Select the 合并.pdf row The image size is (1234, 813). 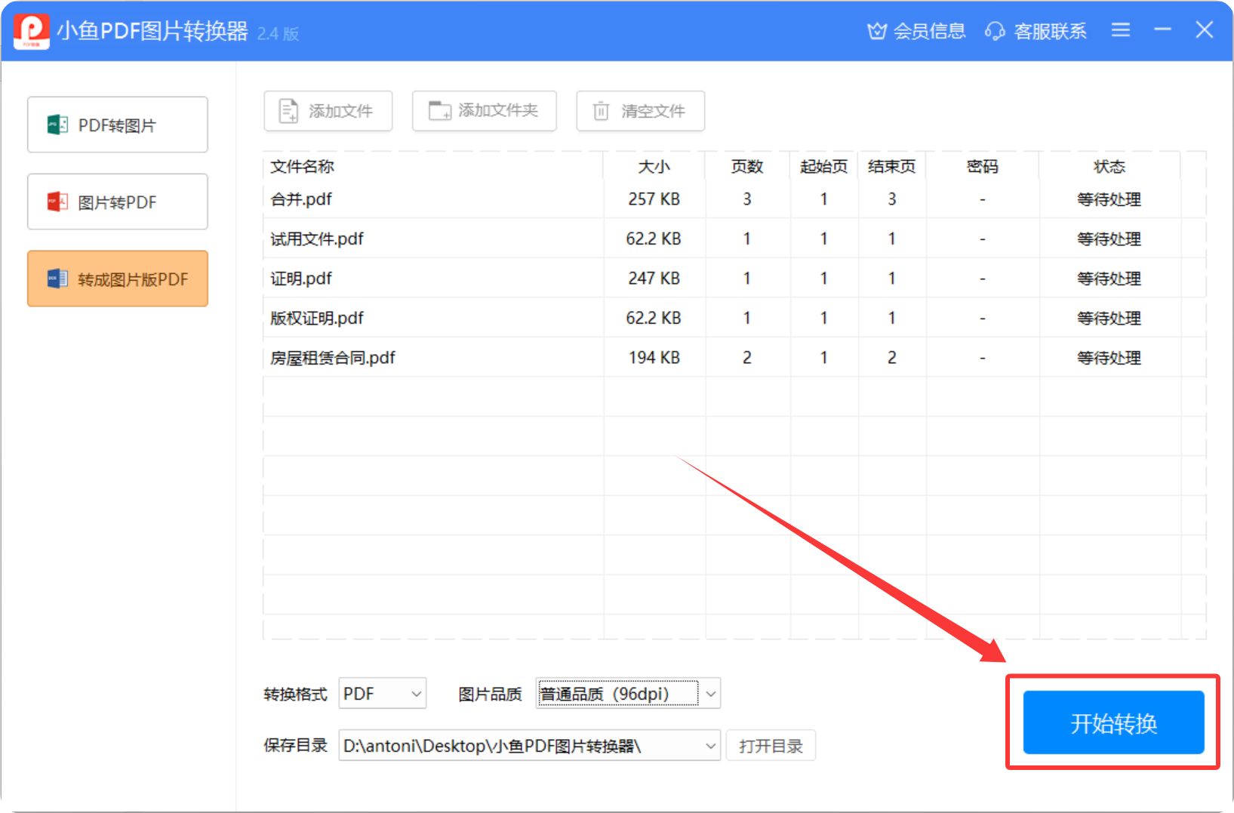[x=300, y=199]
